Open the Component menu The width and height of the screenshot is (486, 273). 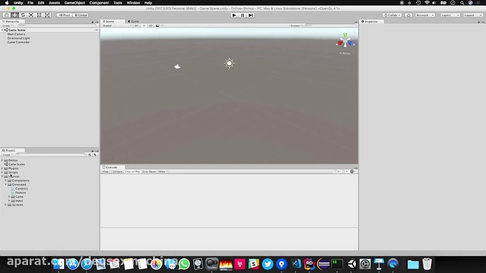pos(99,3)
